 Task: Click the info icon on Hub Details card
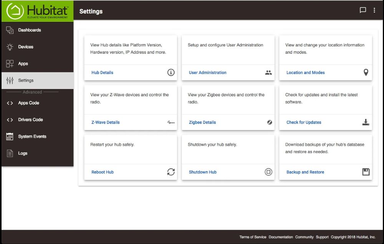click(x=171, y=73)
